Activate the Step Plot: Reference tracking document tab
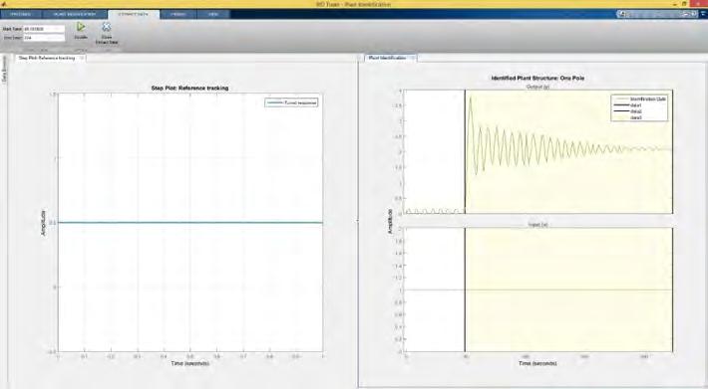 (47, 58)
